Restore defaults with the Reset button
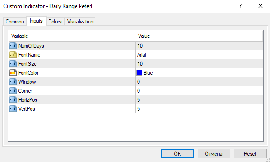Viewport: 270px width, 162px height. coord(250,154)
